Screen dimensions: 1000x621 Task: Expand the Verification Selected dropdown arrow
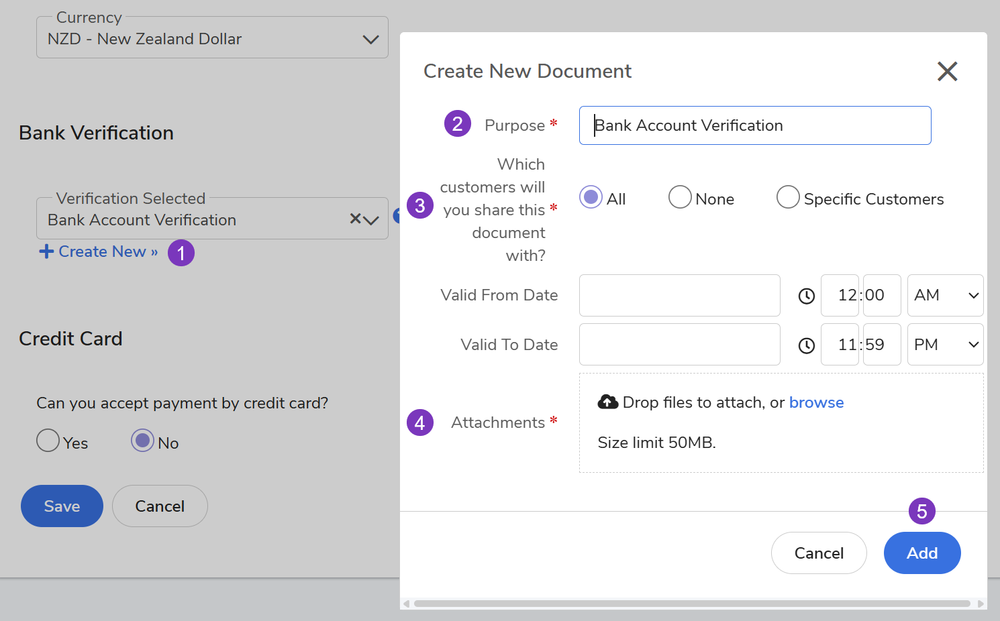coord(372,220)
